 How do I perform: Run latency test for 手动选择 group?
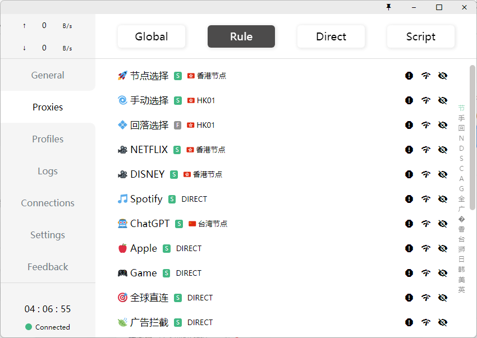pos(426,100)
